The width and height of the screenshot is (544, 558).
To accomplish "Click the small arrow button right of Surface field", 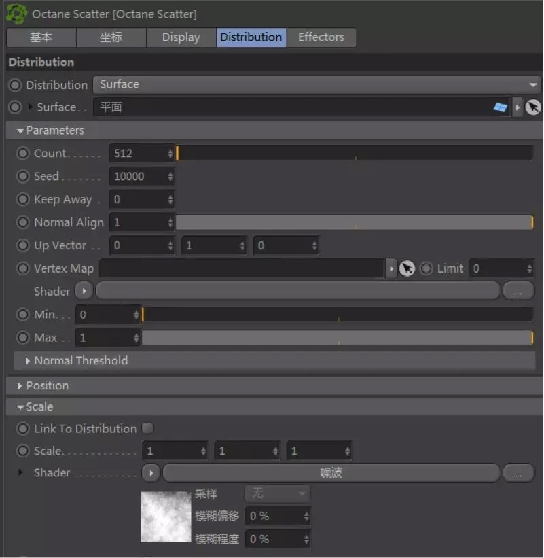I will coord(518,107).
